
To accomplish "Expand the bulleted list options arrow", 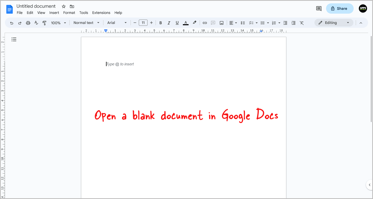I will [x=268, y=23].
